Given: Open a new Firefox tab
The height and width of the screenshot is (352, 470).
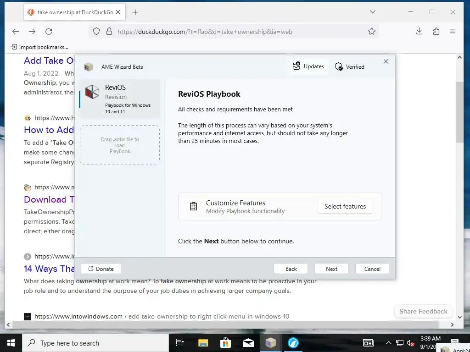Looking at the screenshot, I should pos(135,12).
